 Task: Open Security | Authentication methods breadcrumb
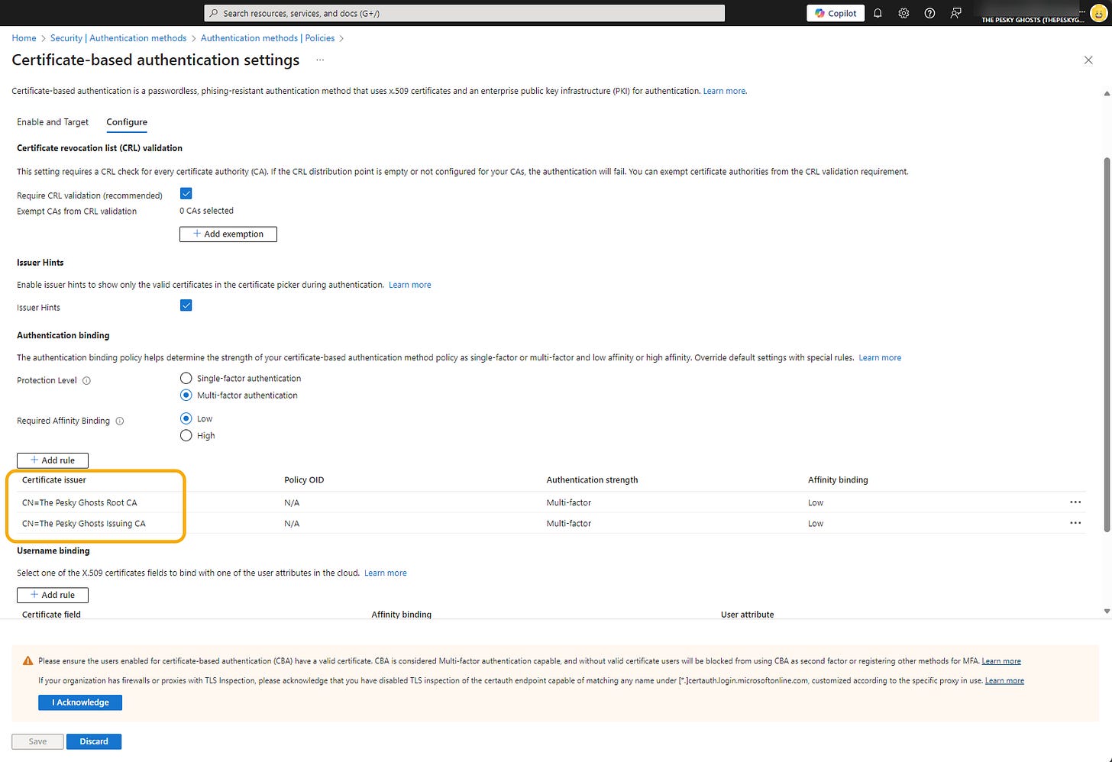(x=118, y=38)
